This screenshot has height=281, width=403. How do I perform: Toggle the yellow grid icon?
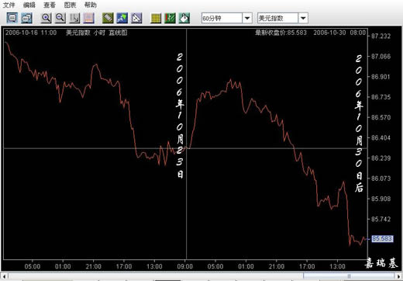156,18
